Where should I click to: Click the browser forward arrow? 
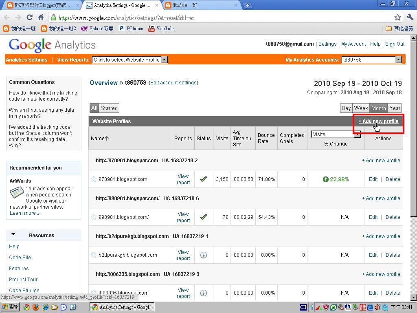tap(18, 18)
